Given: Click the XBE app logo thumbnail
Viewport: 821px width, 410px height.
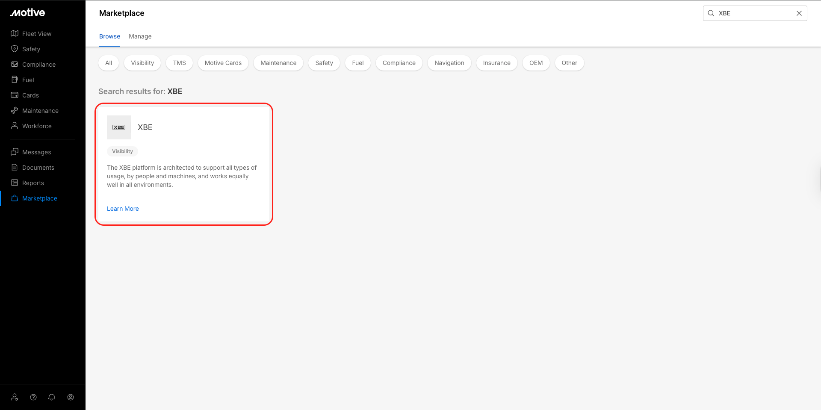Looking at the screenshot, I should (x=119, y=127).
